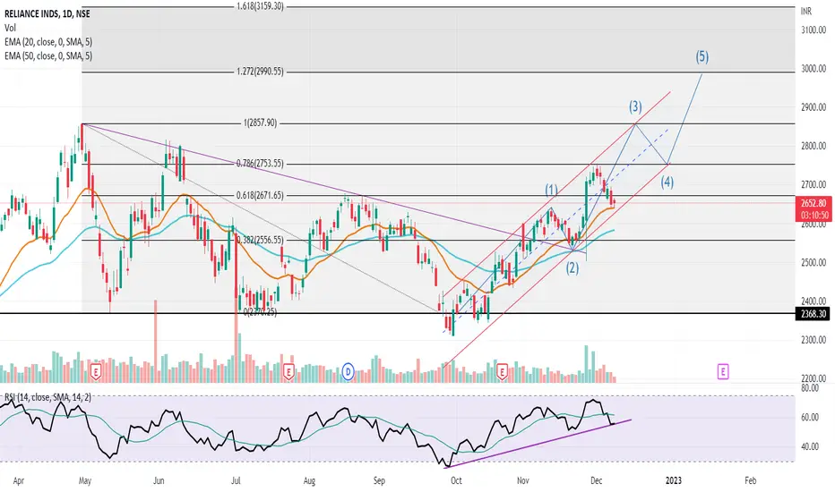Click the 1.618(3159.30) Fibonacci level label

click(x=260, y=6)
